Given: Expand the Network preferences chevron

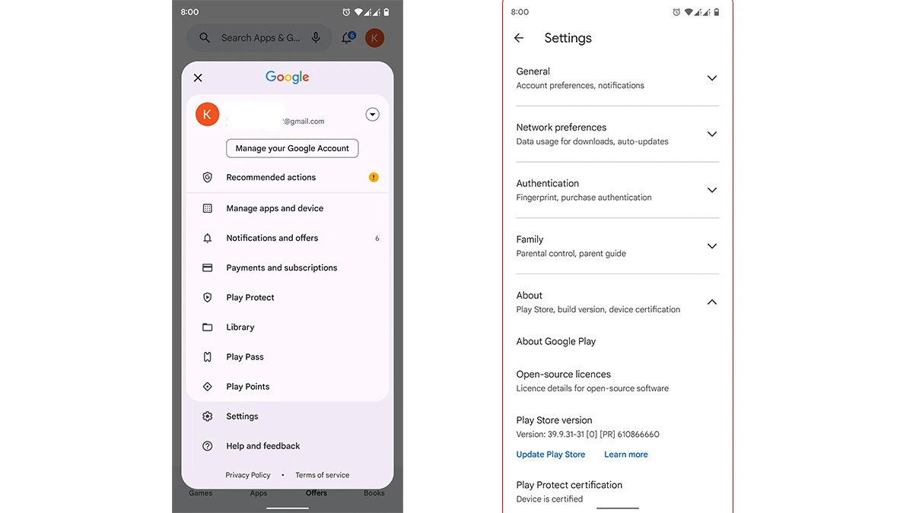Looking at the screenshot, I should [x=712, y=135].
